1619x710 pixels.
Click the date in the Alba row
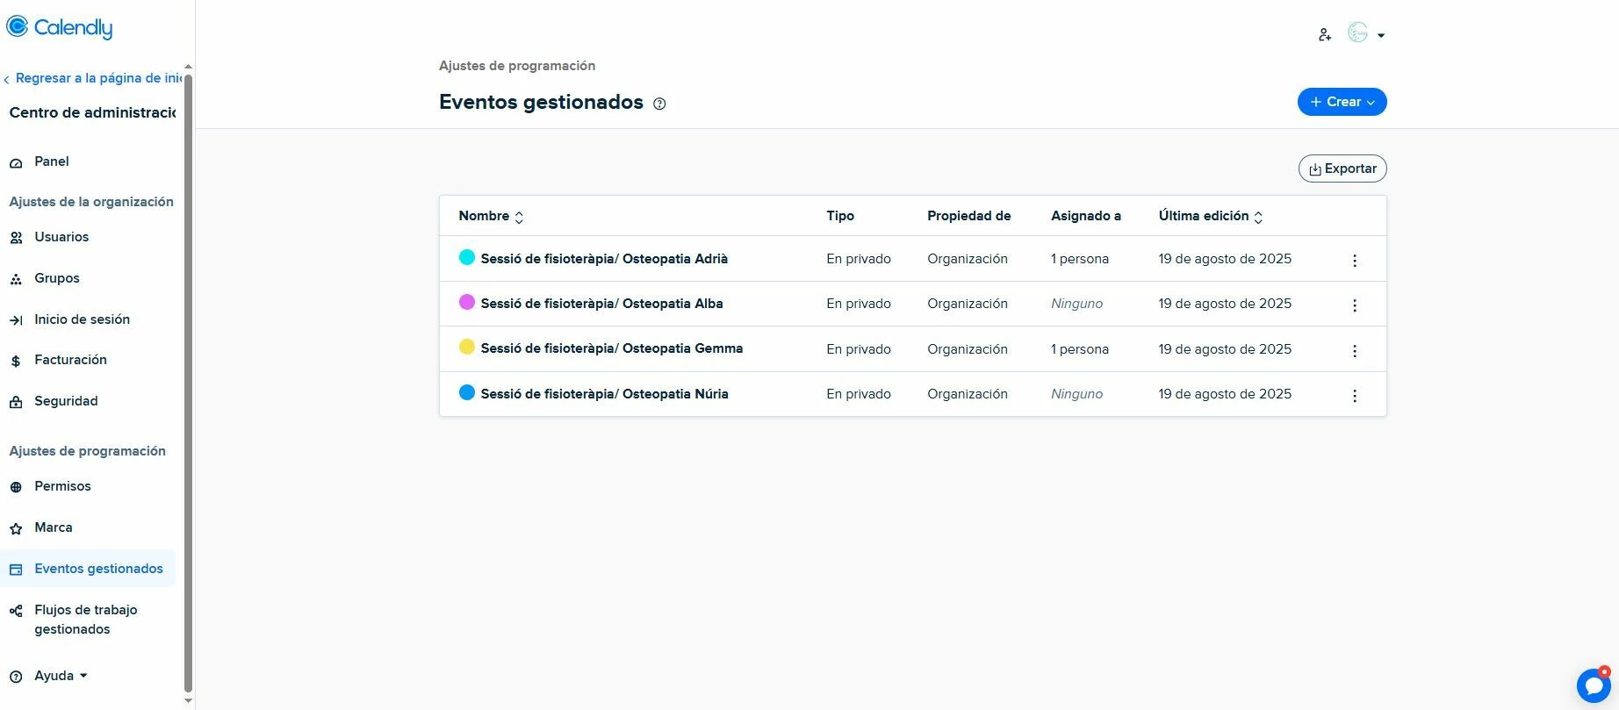pos(1225,304)
